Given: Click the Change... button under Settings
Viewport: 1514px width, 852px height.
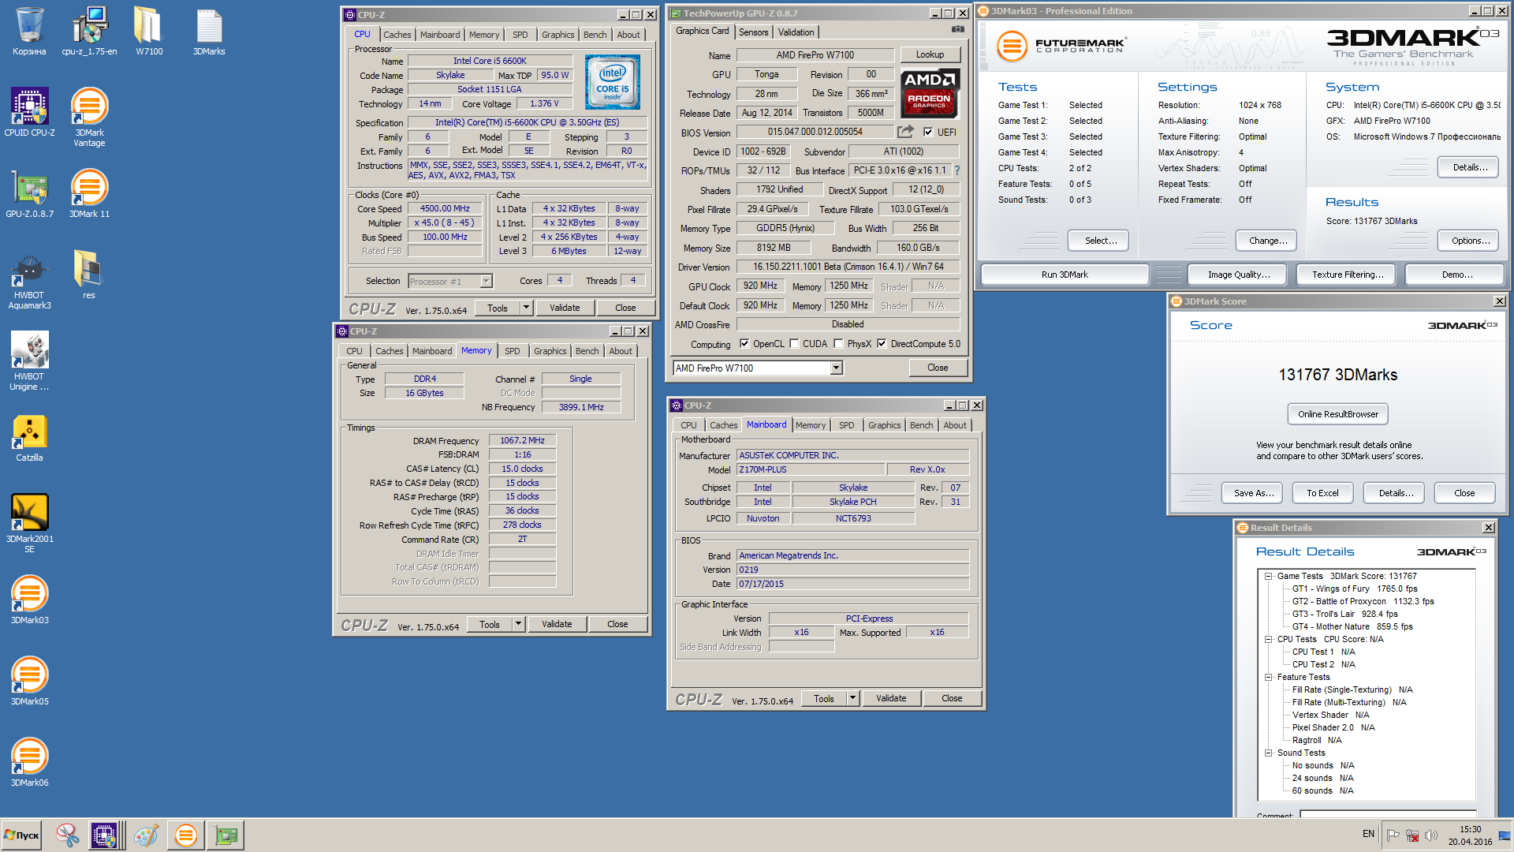Looking at the screenshot, I should 1268,241.
